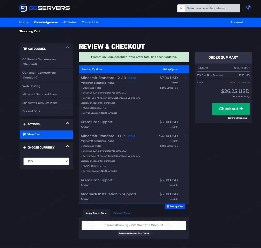Select the Apply Promo Code tab
This screenshot has width=261, height=248.
coord(96,213)
